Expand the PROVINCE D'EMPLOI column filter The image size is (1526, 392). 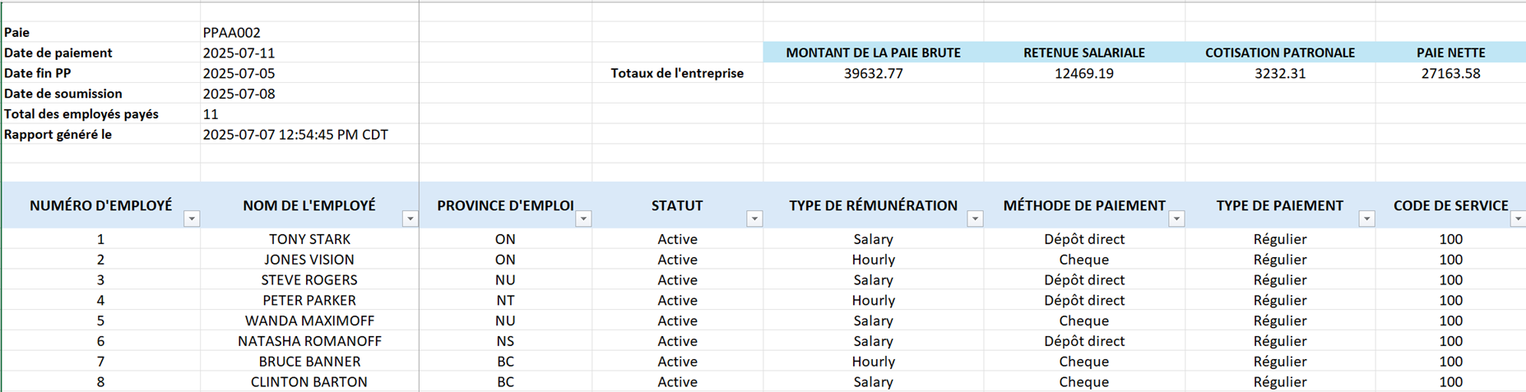click(x=583, y=219)
